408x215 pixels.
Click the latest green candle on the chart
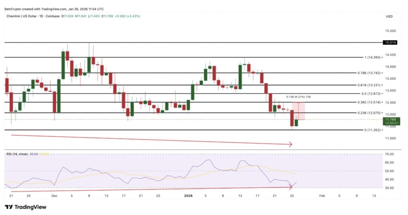(x=296, y=122)
